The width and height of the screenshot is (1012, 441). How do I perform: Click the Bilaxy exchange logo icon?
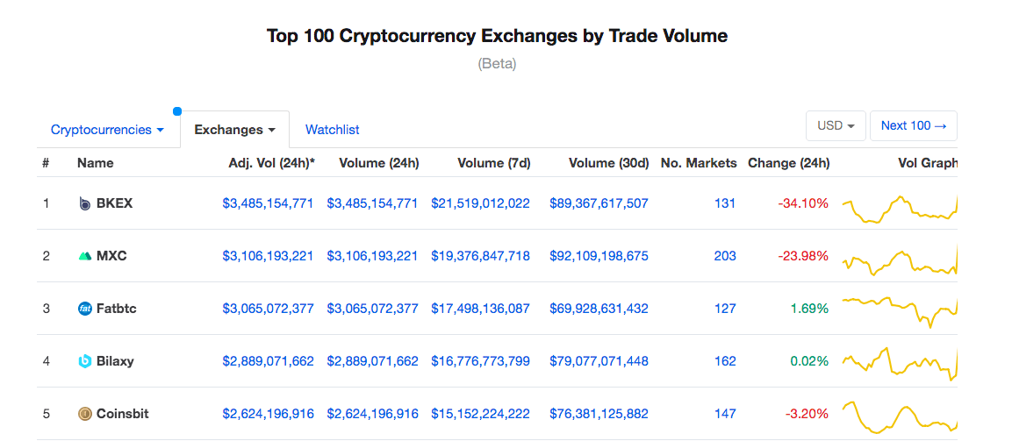pos(84,361)
